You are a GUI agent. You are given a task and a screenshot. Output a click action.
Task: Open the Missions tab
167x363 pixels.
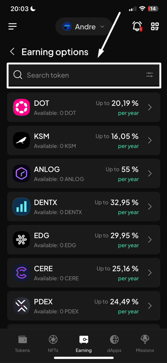point(145,344)
